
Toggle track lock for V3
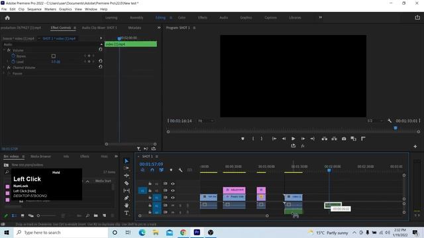click(x=150, y=184)
